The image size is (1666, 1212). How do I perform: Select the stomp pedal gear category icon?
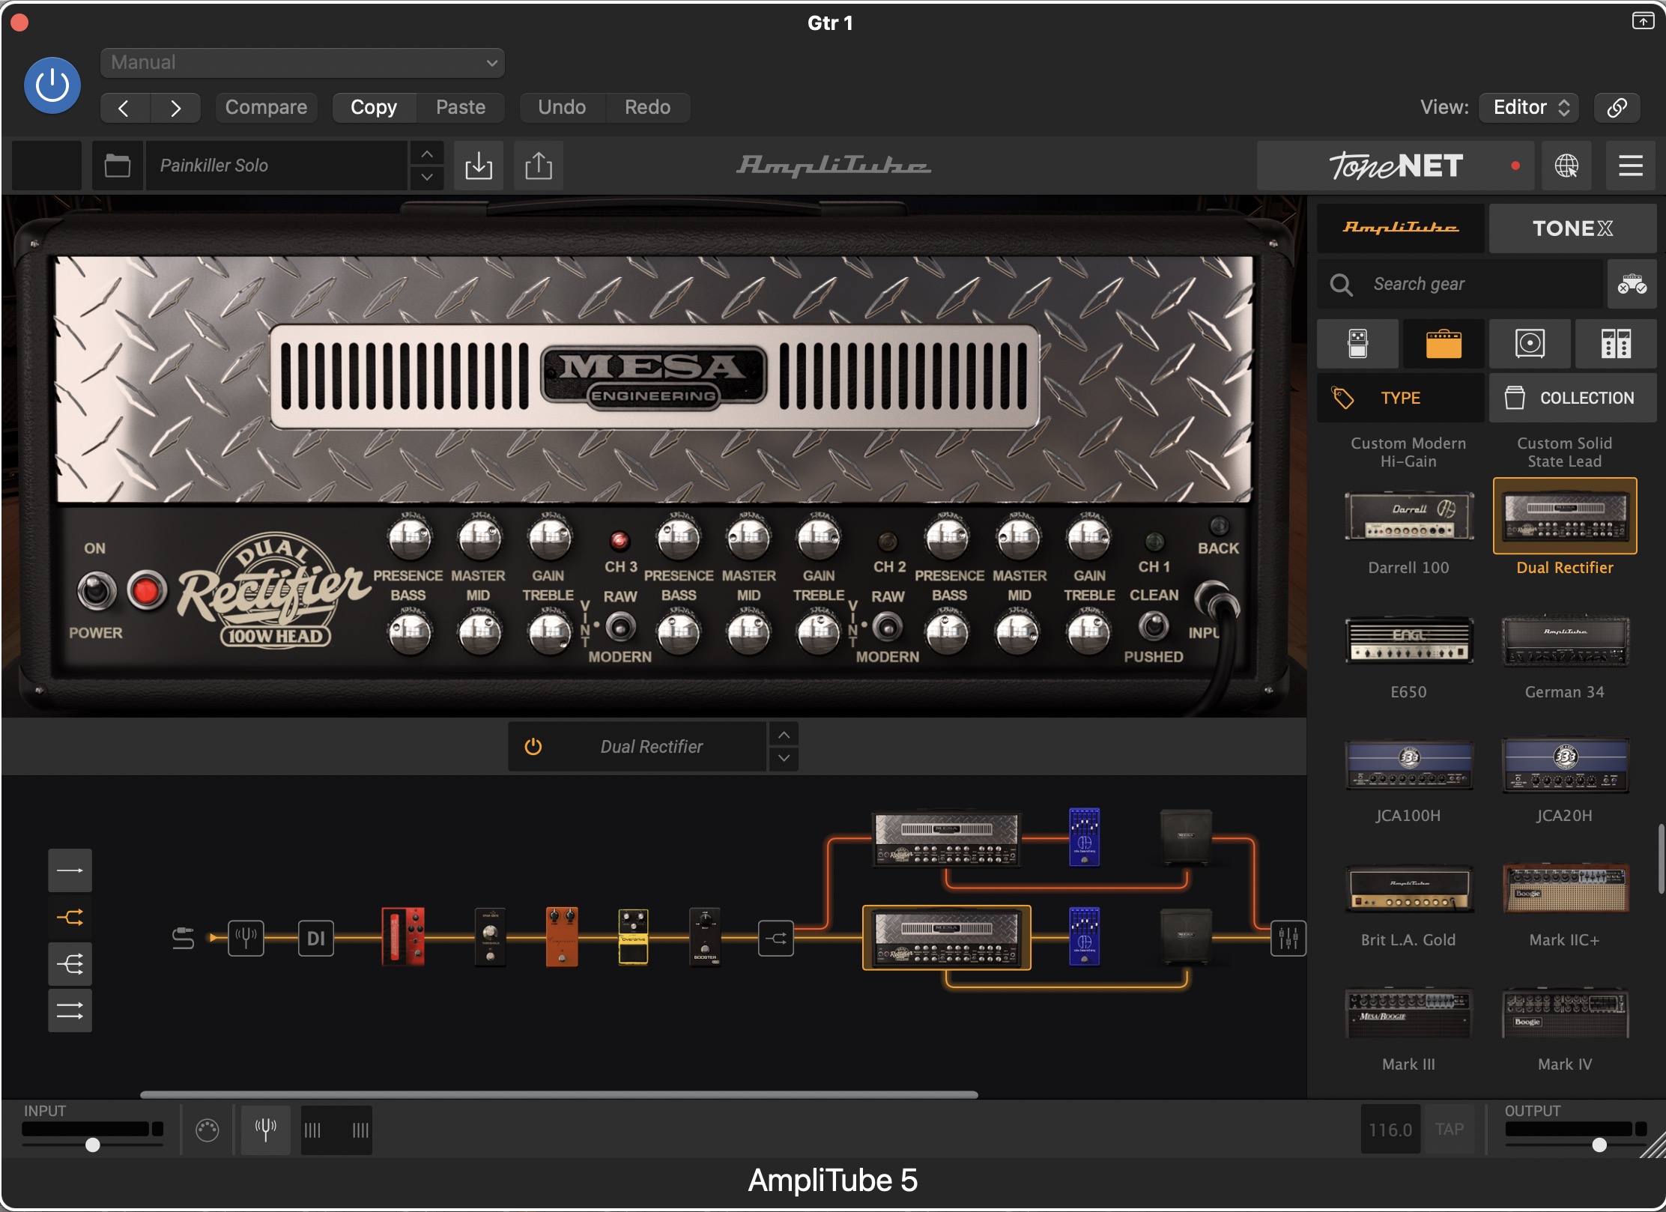[x=1357, y=344]
